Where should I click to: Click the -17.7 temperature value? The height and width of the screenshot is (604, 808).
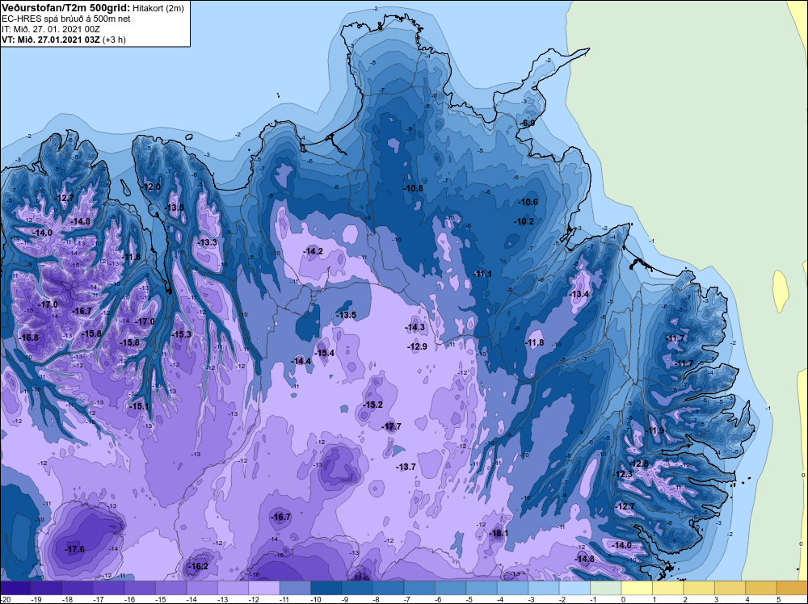pos(391,426)
